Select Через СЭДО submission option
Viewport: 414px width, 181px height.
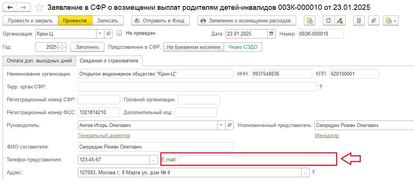click(x=243, y=47)
